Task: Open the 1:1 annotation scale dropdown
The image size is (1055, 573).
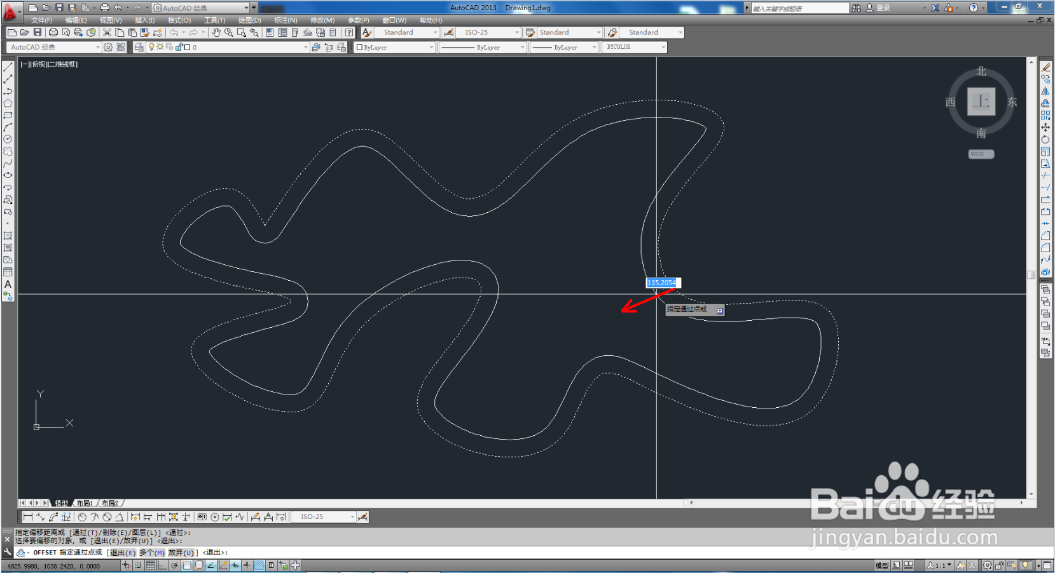Action: coord(939,565)
